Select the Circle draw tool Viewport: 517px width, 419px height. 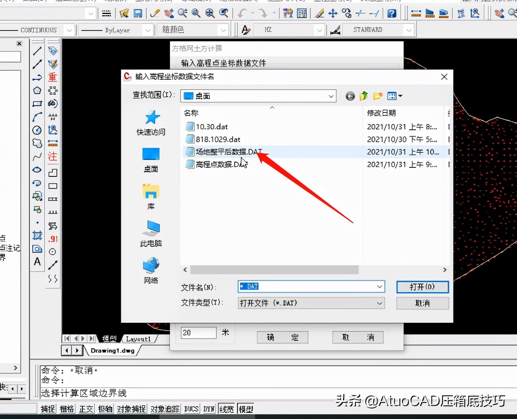click(37, 130)
